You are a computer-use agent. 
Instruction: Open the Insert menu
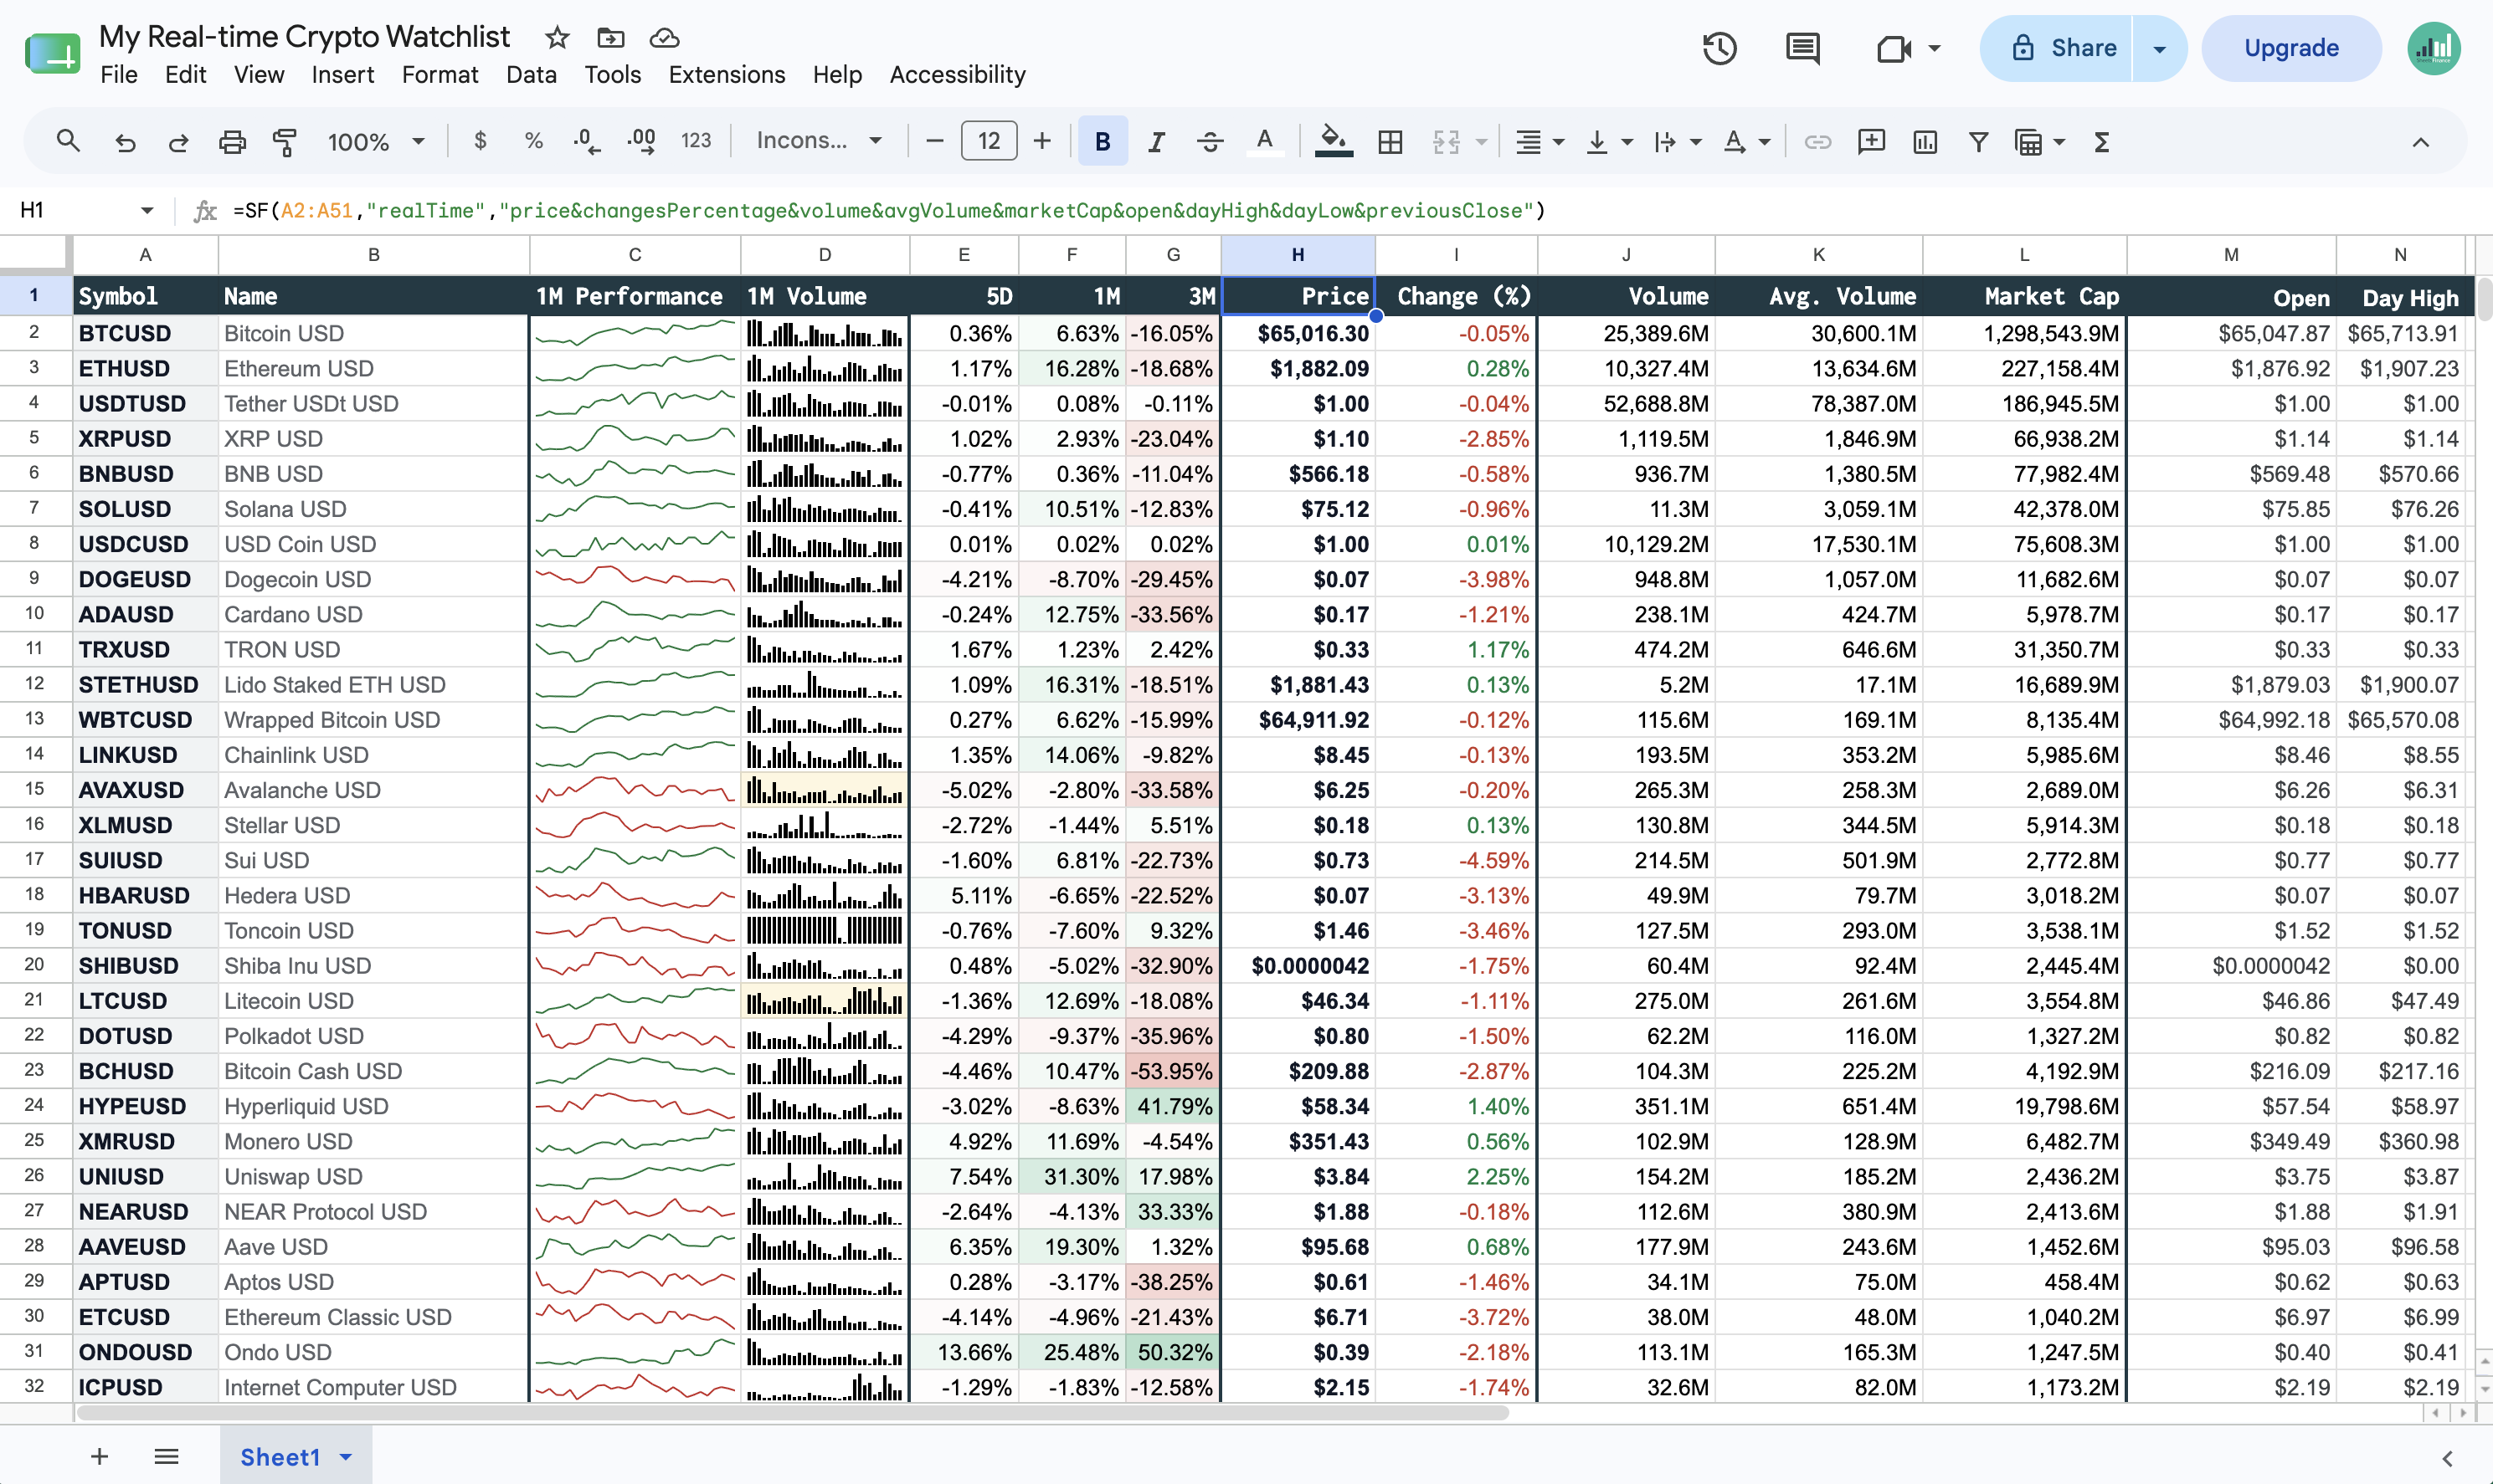pyautogui.click(x=342, y=75)
